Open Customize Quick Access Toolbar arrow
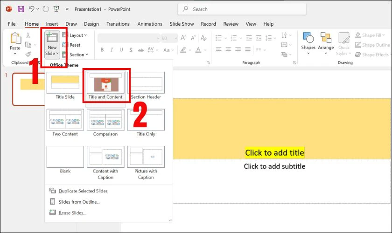The width and height of the screenshot is (392, 233). 67,9
